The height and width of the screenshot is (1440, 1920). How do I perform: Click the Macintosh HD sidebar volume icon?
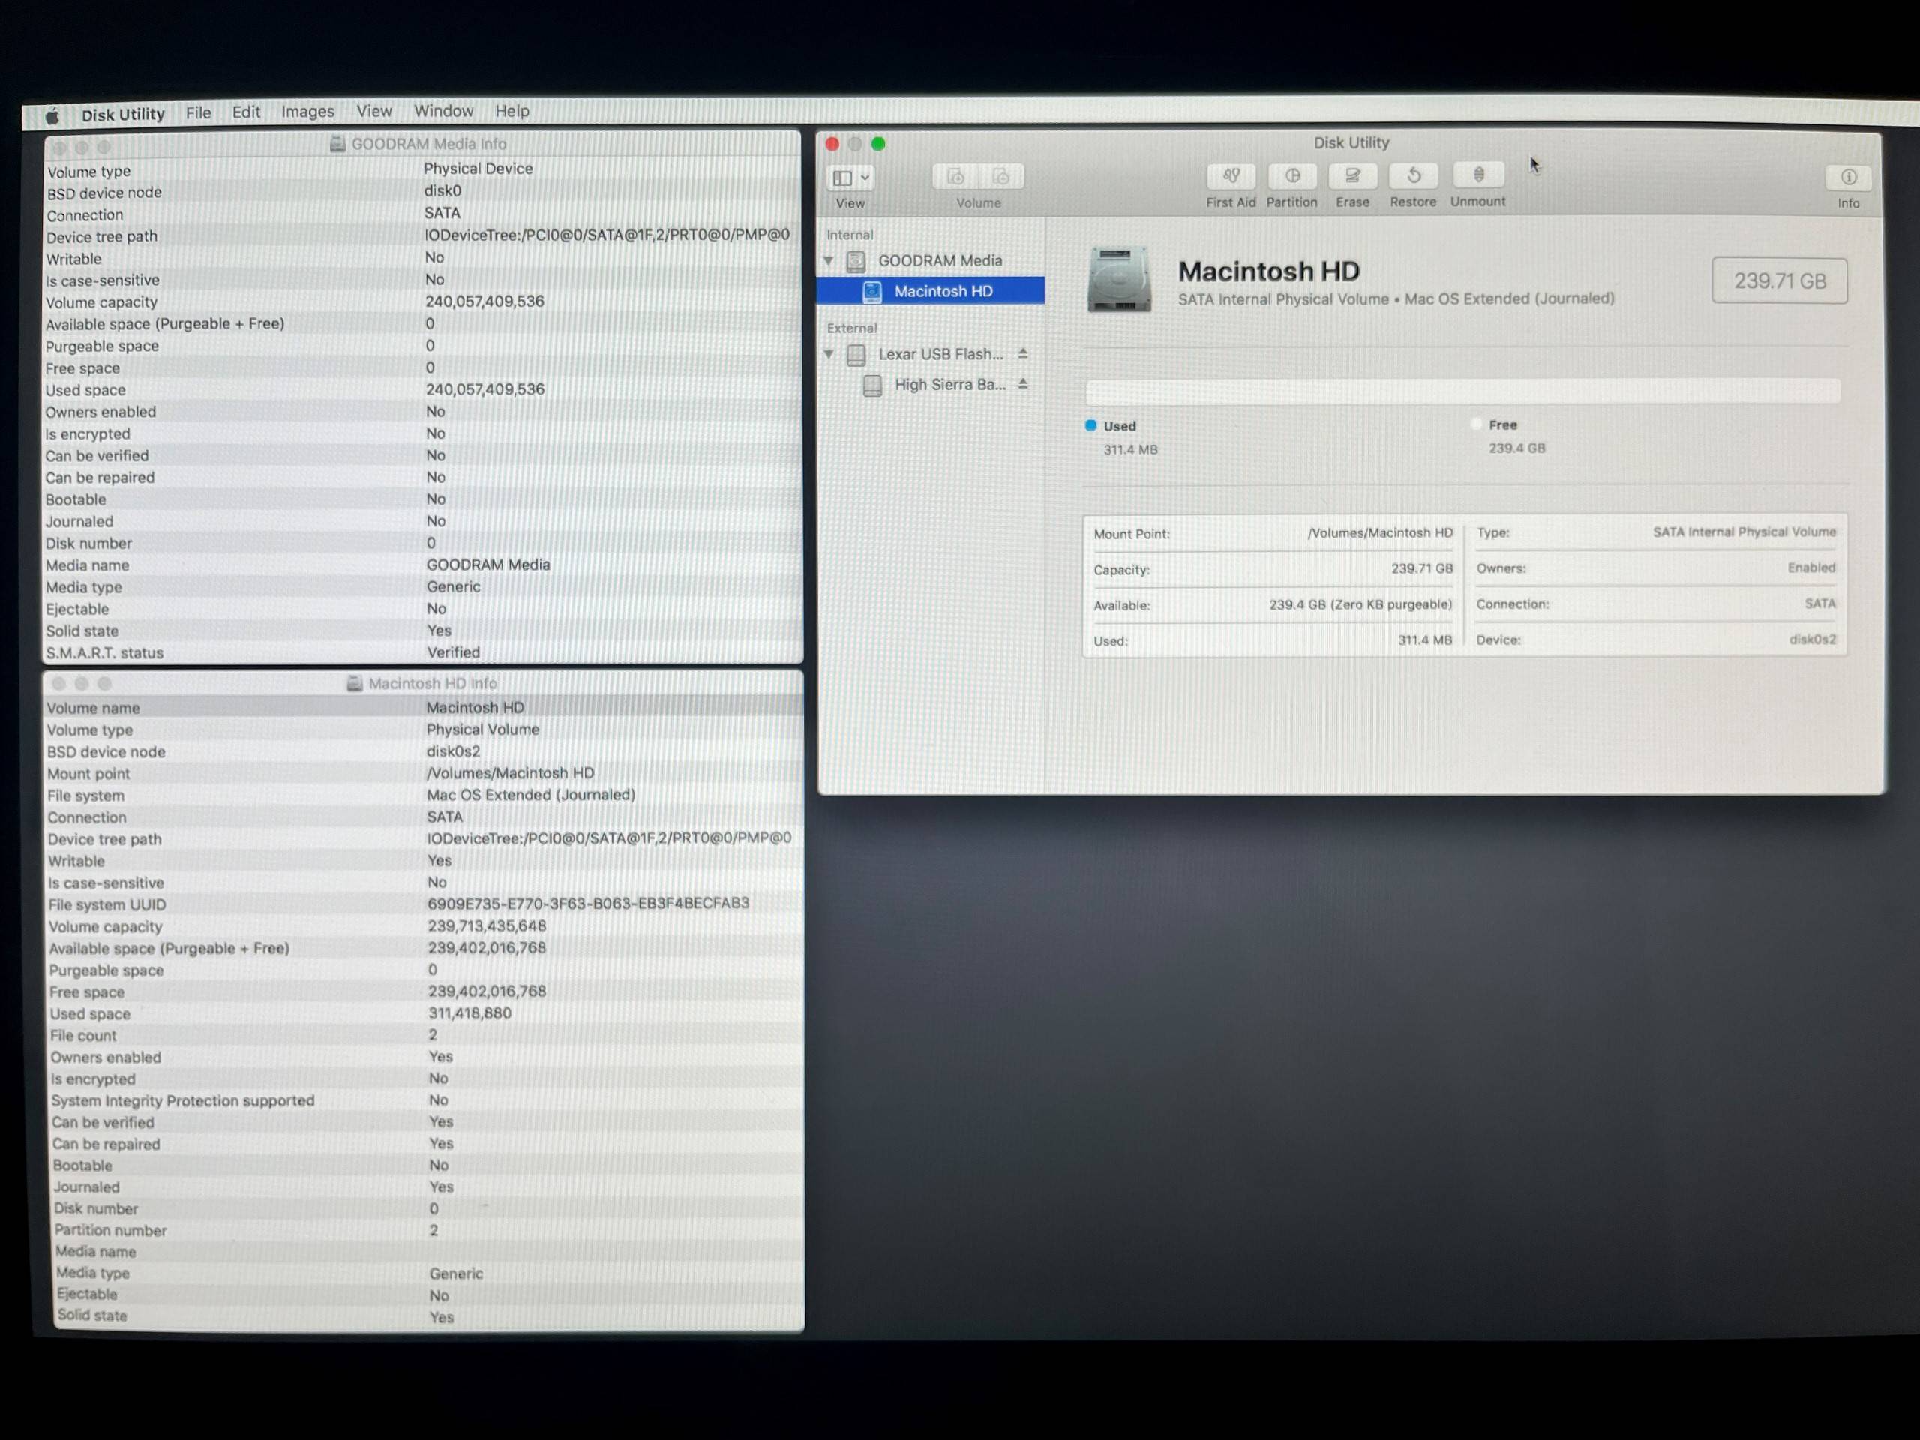(872, 292)
